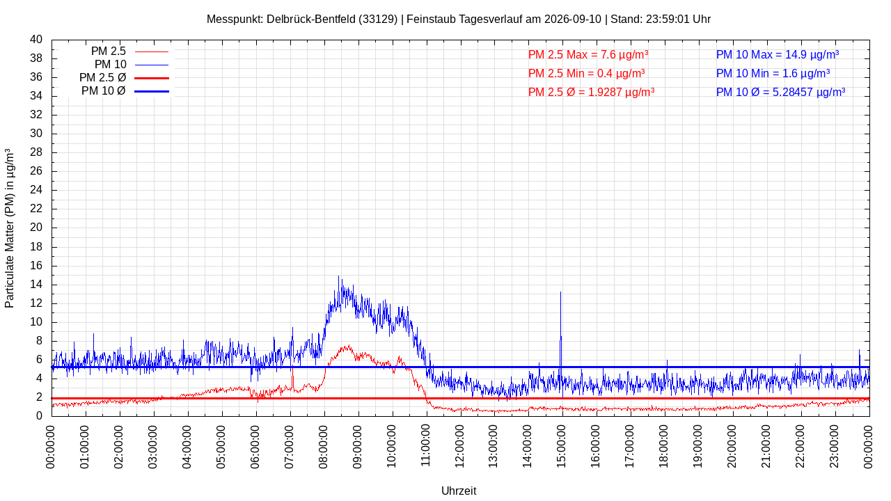Click the 20 label on the y-axis
Viewport: 891px width, 501px height.
(36, 228)
